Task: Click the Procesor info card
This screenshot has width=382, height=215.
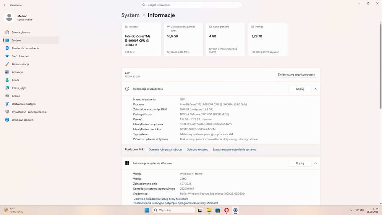Action: (x=141, y=39)
